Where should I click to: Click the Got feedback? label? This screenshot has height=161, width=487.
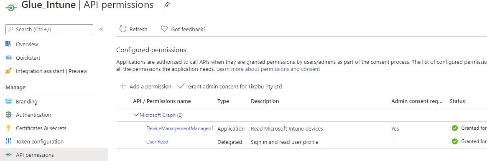coord(188,29)
